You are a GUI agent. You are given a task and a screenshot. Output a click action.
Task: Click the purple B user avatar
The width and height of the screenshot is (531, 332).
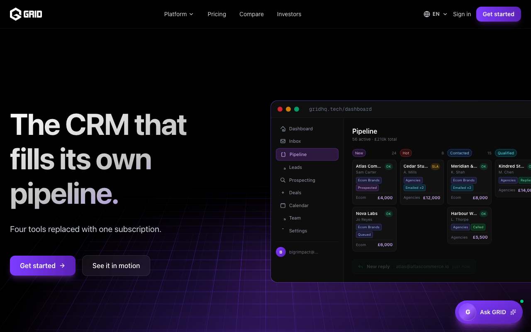[x=281, y=252]
